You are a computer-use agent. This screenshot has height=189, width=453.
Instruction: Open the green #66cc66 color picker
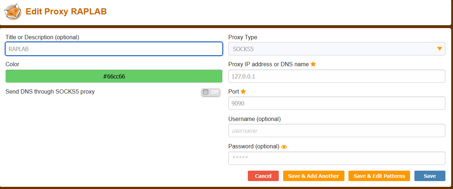coord(114,76)
